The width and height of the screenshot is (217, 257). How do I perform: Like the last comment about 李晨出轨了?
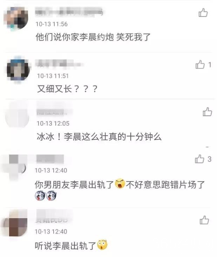204,220
